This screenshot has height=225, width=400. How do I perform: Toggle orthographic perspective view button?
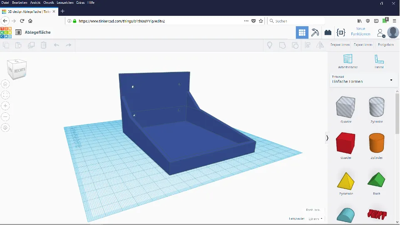[x=5, y=128]
